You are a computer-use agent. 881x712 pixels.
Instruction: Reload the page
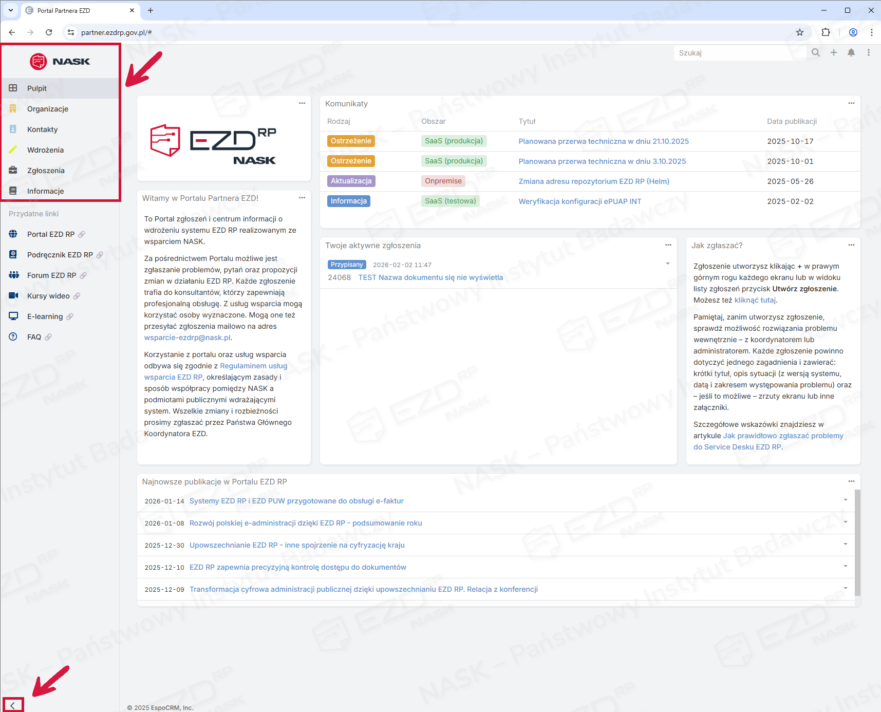(49, 32)
